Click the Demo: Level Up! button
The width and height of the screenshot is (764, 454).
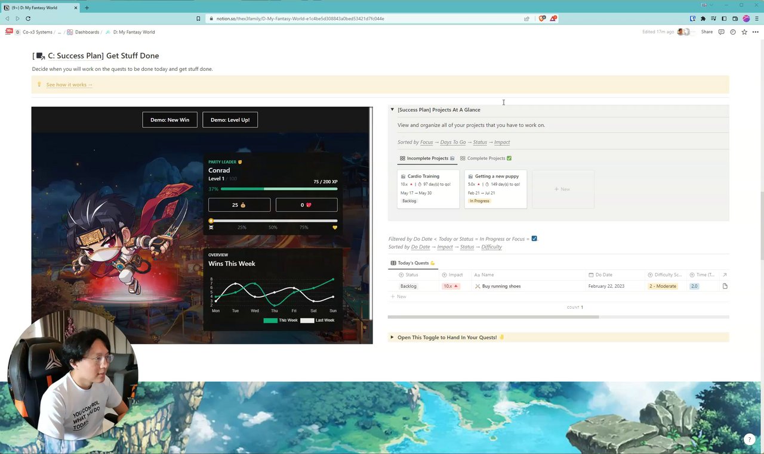point(230,120)
